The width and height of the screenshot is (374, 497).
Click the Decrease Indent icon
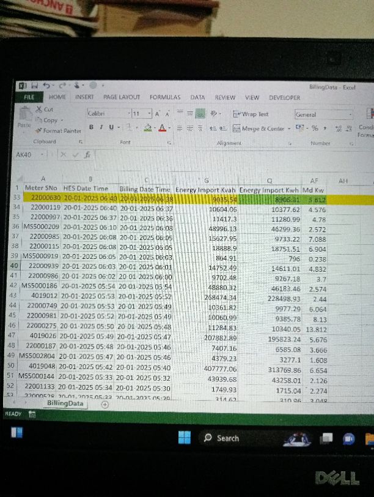click(213, 128)
